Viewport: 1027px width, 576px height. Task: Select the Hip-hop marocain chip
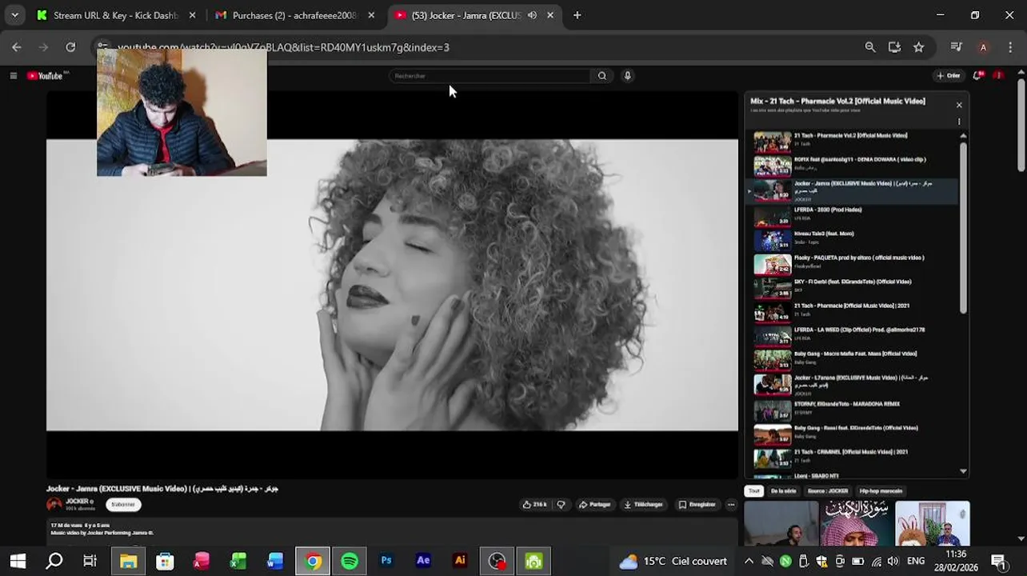click(x=881, y=491)
